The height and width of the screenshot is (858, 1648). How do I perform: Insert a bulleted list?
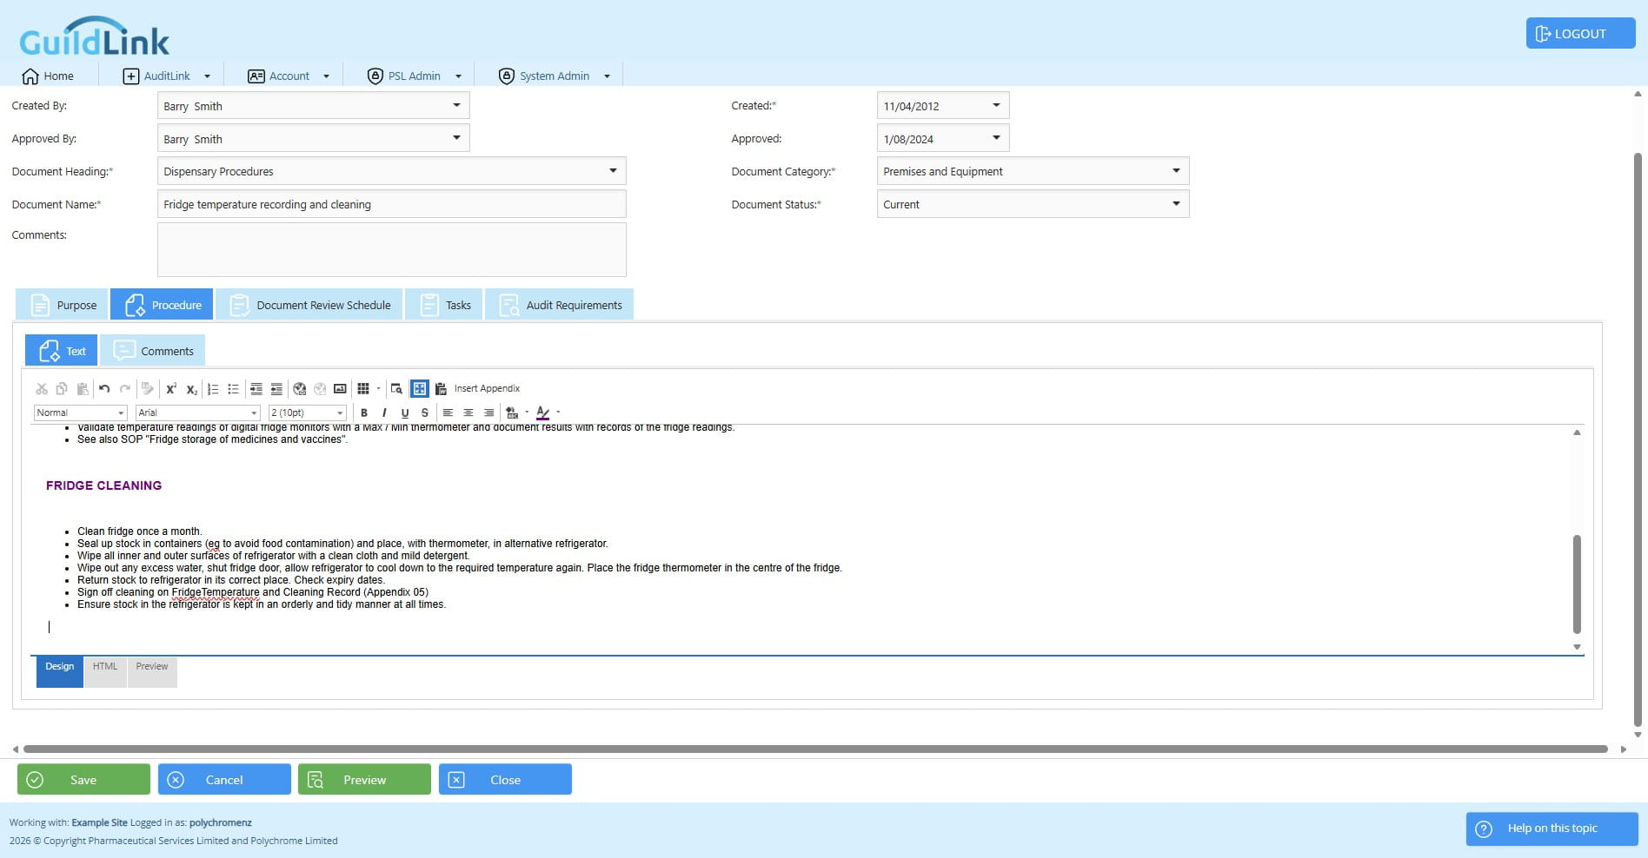pos(233,389)
